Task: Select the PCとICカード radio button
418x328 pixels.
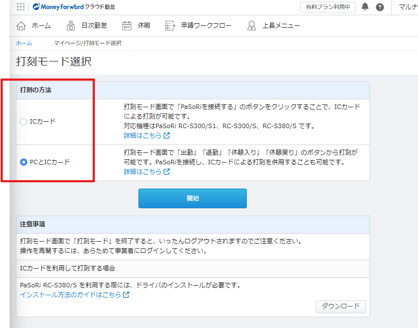Action: pos(23,162)
